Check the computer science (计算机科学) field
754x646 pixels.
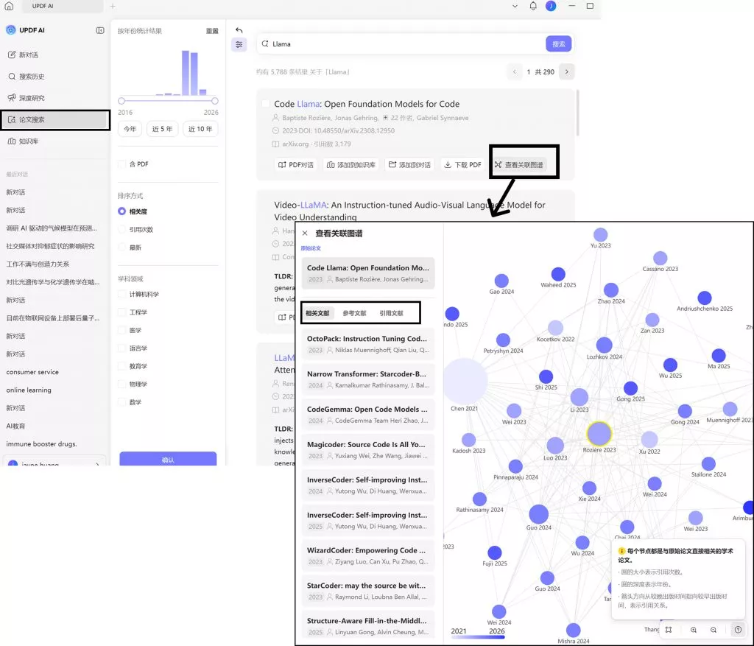pos(121,295)
